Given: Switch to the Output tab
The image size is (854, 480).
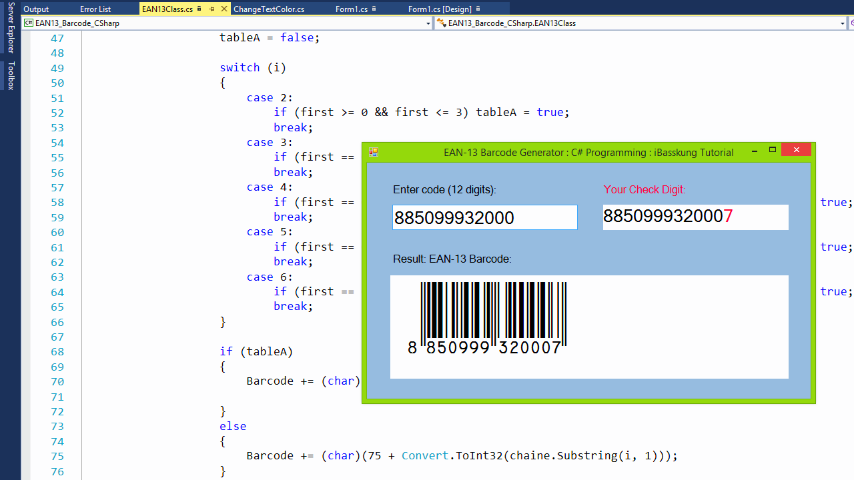Looking at the screenshot, I should coord(36,9).
